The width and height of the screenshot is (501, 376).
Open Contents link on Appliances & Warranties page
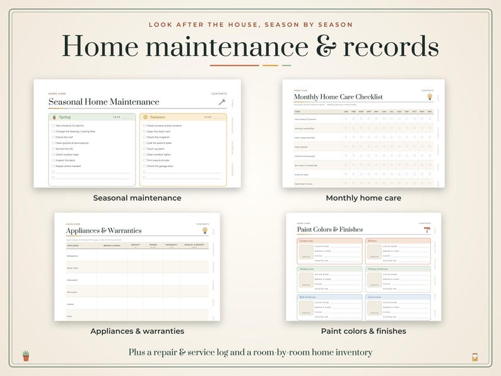point(203,224)
